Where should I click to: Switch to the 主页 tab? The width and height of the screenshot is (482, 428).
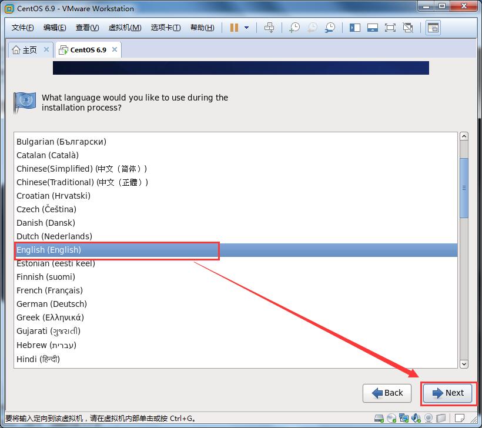click(31, 50)
